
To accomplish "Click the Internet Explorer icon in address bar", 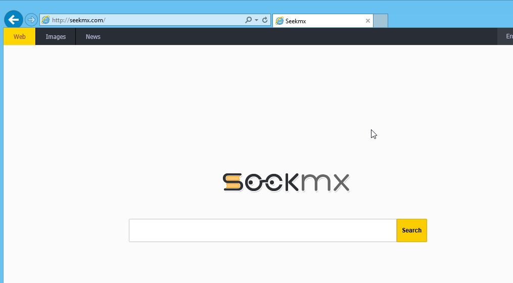I will tap(46, 20).
